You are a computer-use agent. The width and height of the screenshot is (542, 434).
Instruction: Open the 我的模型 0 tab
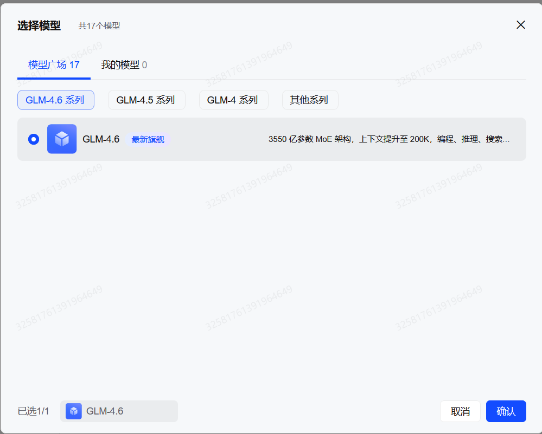pos(124,65)
